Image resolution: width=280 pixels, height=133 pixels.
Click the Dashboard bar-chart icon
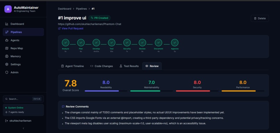click(7, 24)
